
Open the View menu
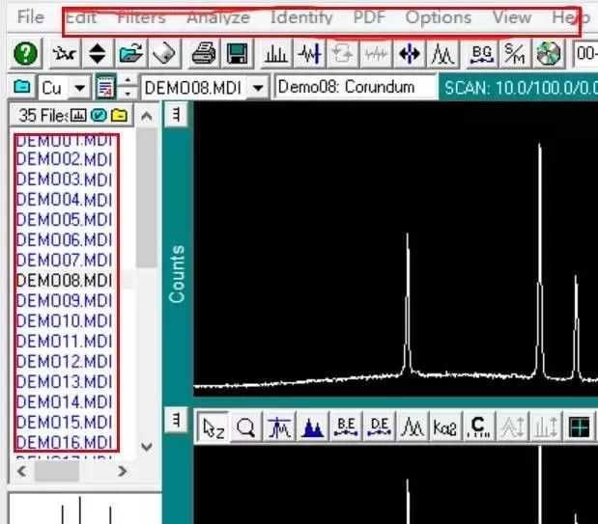[x=512, y=18]
